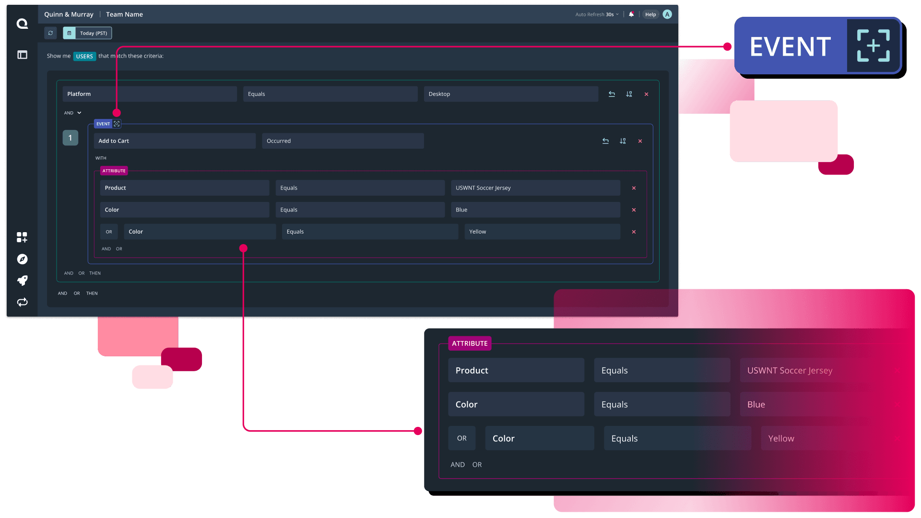The height and width of the screenshot is (518, 921).
Task: Open the Help button in the top bar
Action: click(x=650, y=14)
